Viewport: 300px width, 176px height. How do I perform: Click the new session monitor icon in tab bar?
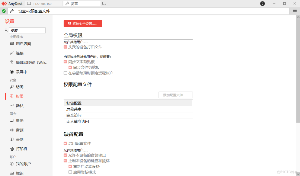104,4
